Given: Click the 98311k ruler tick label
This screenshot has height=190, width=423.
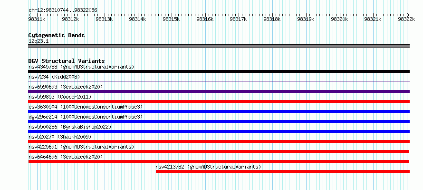Looking at the screenshot, I should pos(37,19).
